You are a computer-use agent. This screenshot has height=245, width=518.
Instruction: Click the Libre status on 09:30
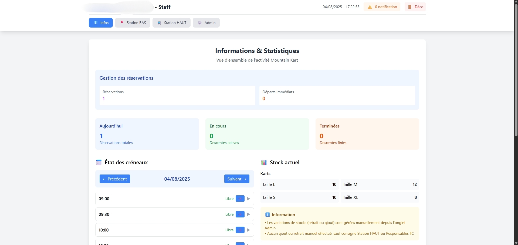pos(229,214)
